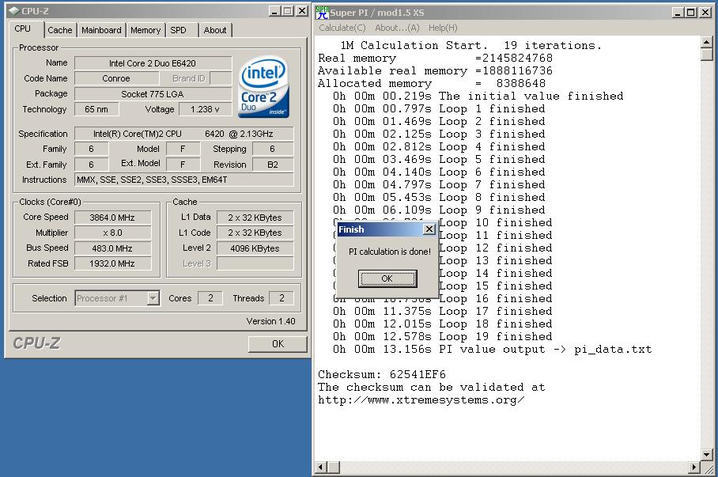Open the SPD tab in CPU-Z

178,30
